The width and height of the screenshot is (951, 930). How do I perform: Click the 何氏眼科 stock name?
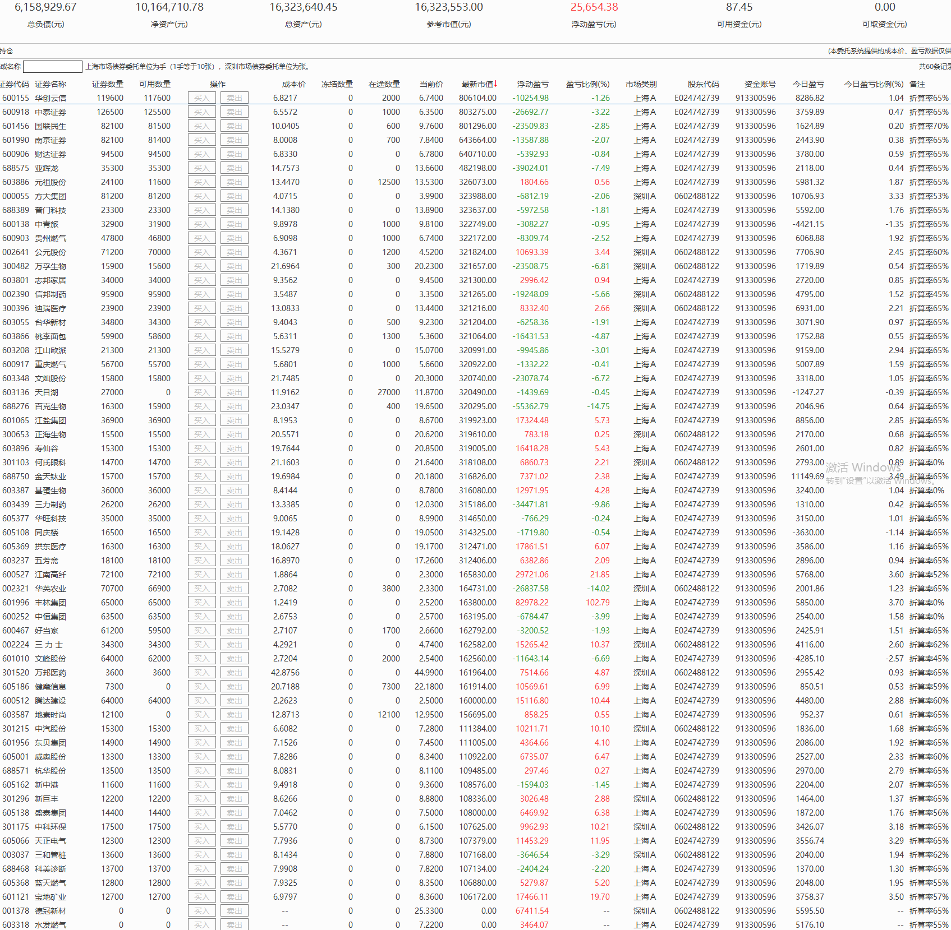coord(50,462)
